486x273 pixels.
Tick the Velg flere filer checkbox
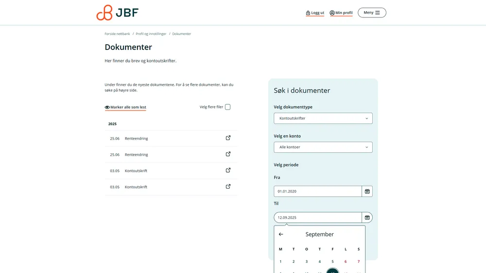[227, 107]
